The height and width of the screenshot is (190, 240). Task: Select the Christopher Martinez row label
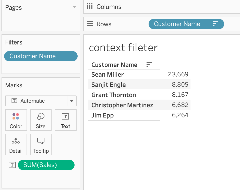pos(122,105)
